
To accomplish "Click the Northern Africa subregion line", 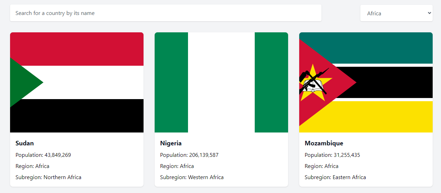I will (x=48, y=177).
